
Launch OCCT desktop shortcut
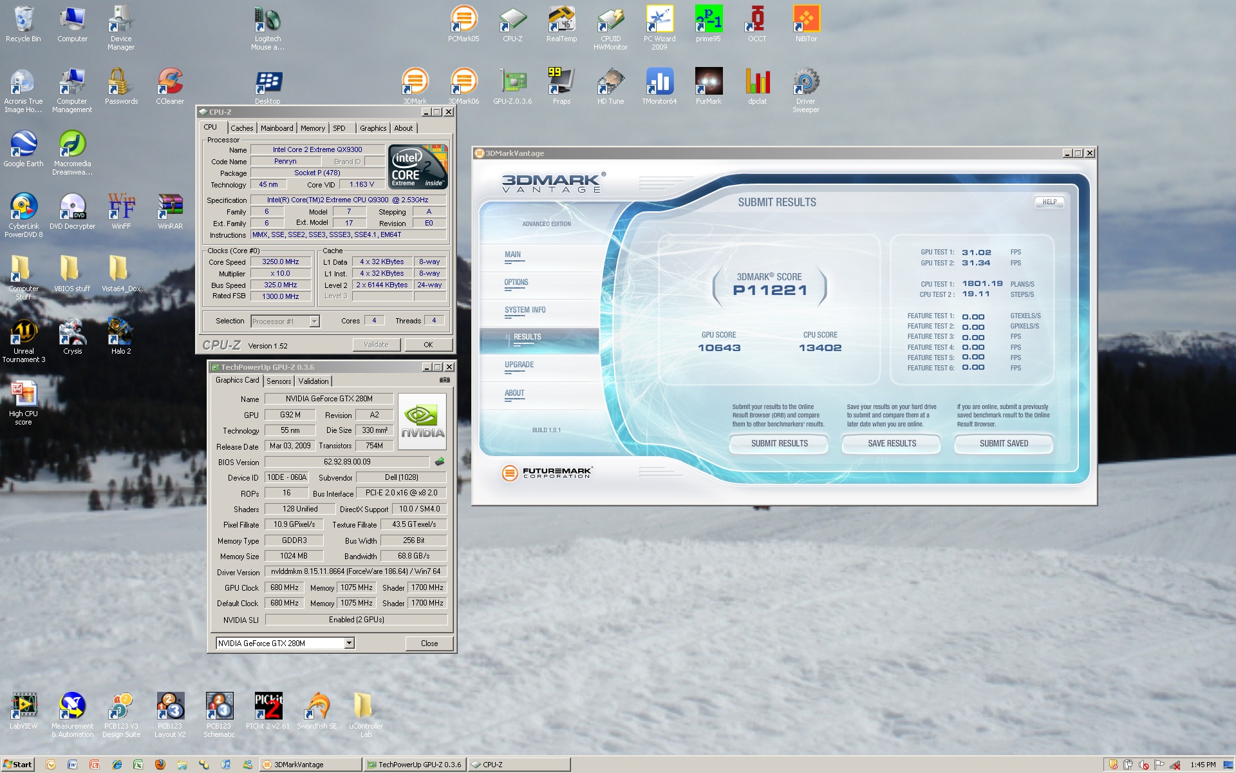click(757, 24)
